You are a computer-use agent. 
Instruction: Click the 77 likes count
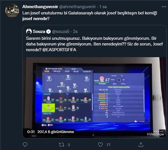[x=108, y=145]
